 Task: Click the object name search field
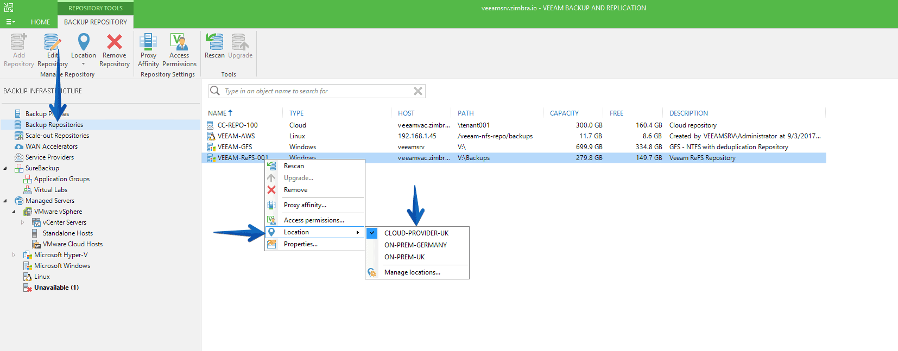click(x=317, y=91)
